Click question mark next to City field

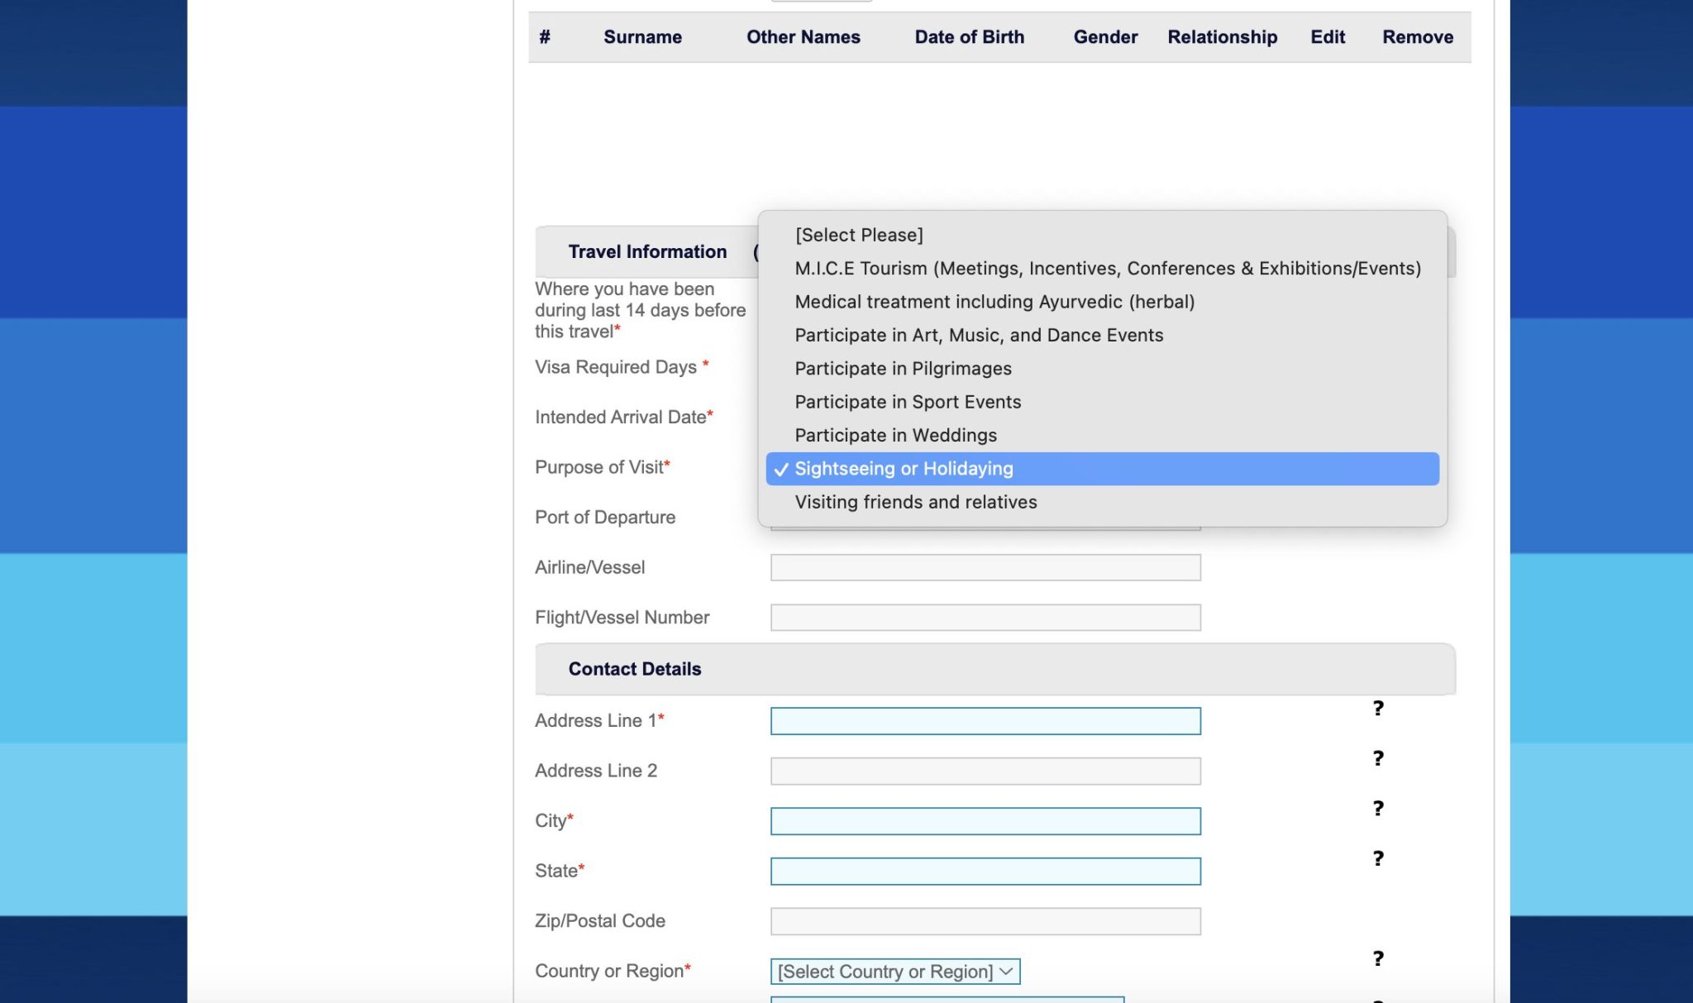point(1378,809)
